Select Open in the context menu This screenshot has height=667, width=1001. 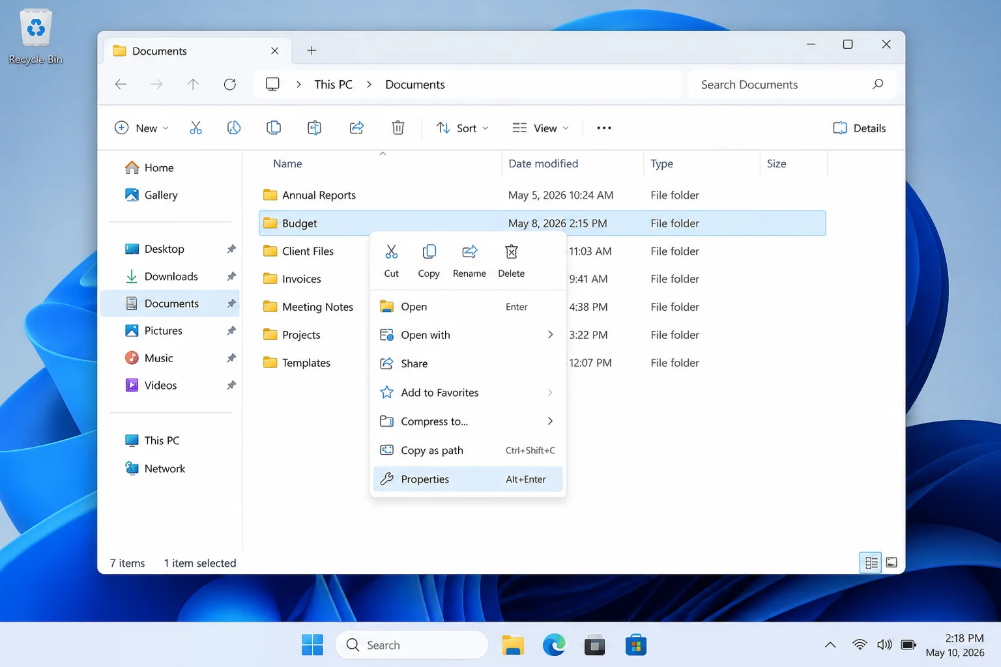pos(467,307)
